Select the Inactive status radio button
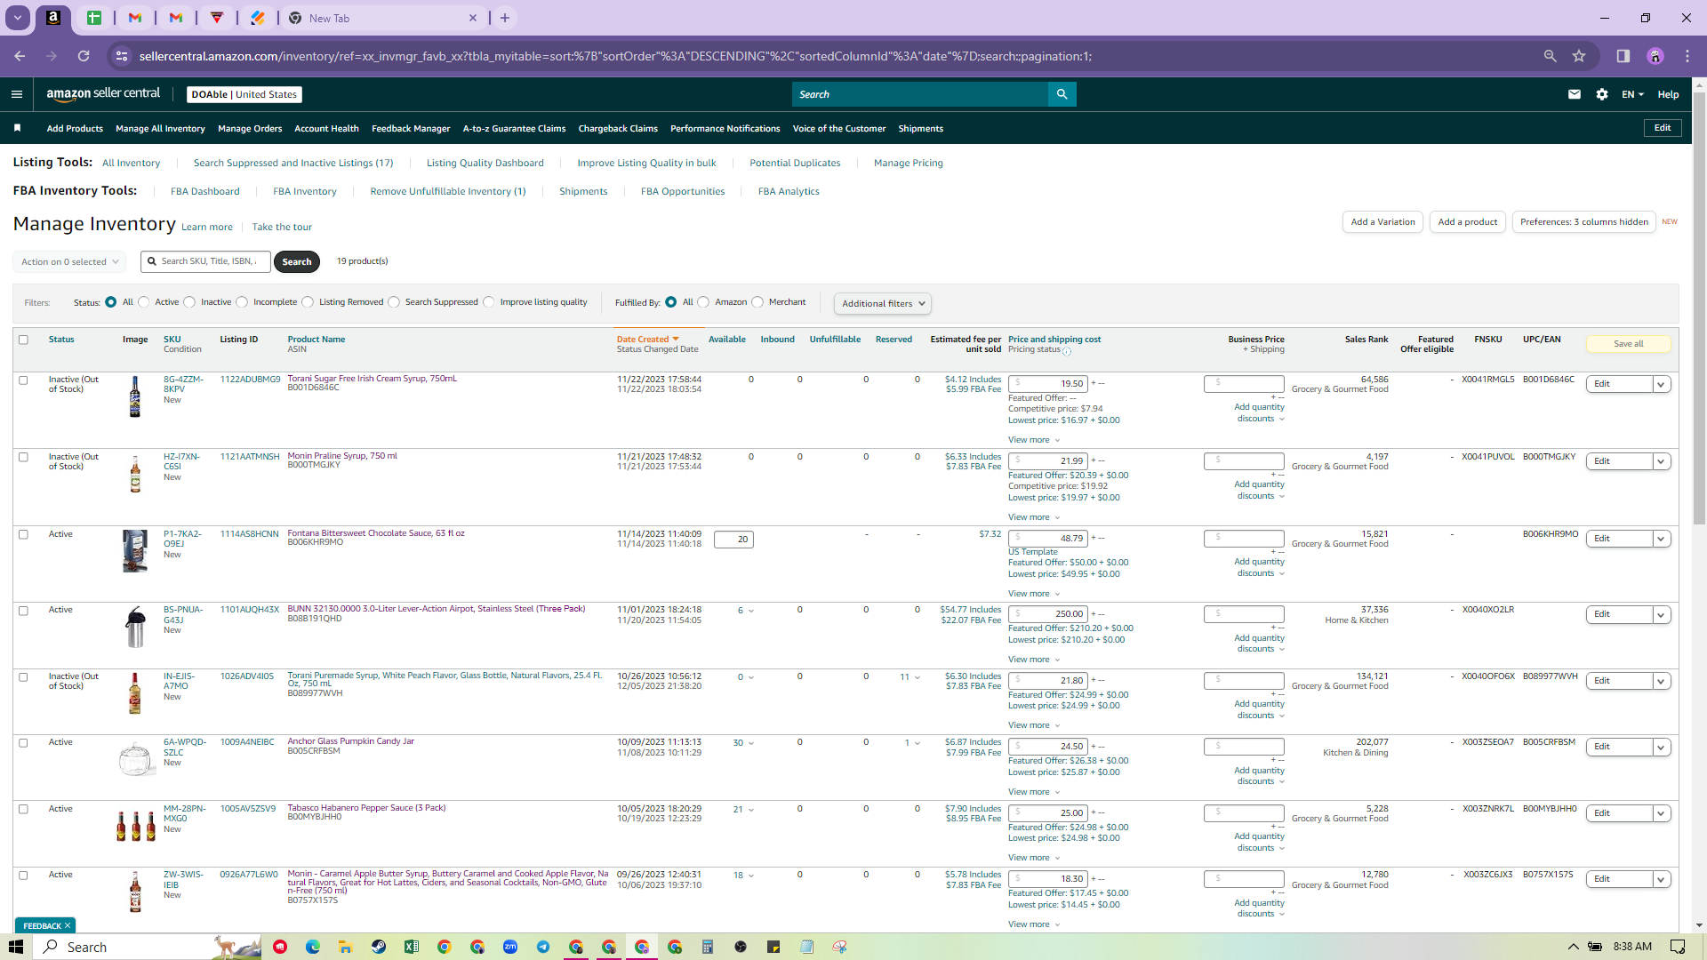The image size is (1707, 960). [189, 302]
